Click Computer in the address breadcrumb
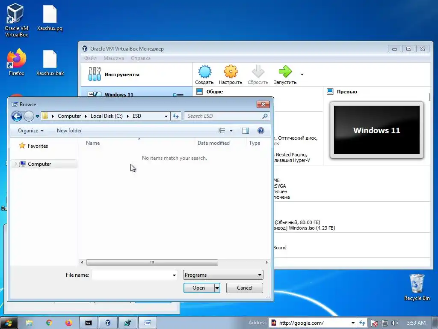 69,116
